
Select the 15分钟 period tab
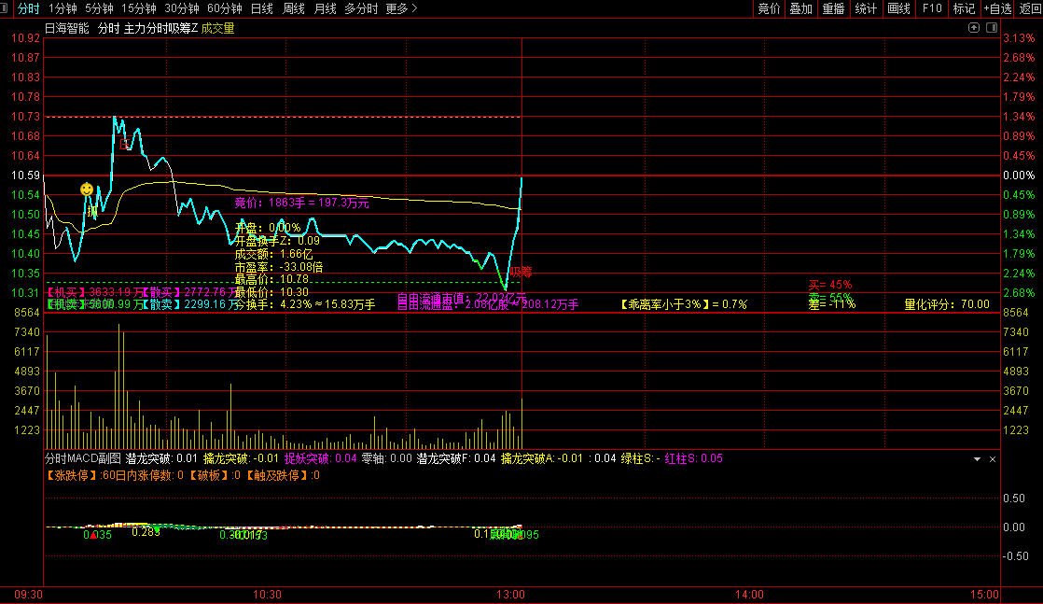point(139,8)
